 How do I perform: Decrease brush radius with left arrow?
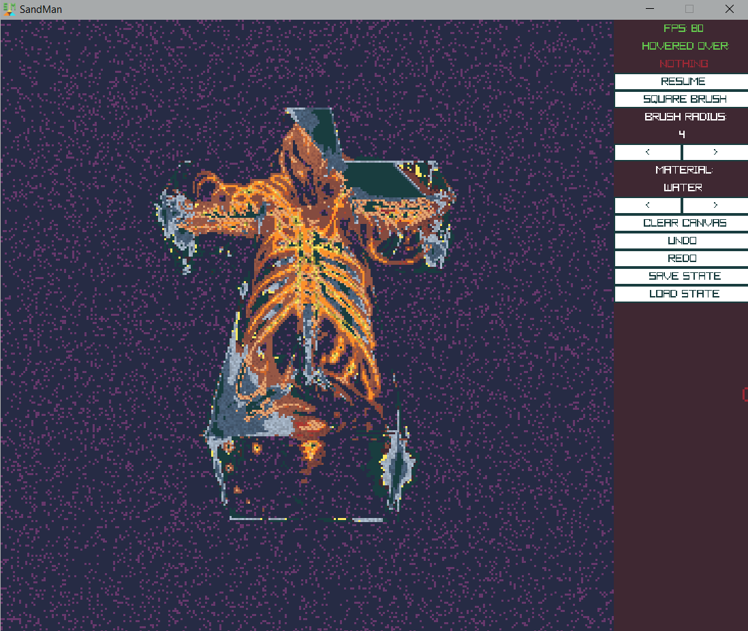[647, 152]
